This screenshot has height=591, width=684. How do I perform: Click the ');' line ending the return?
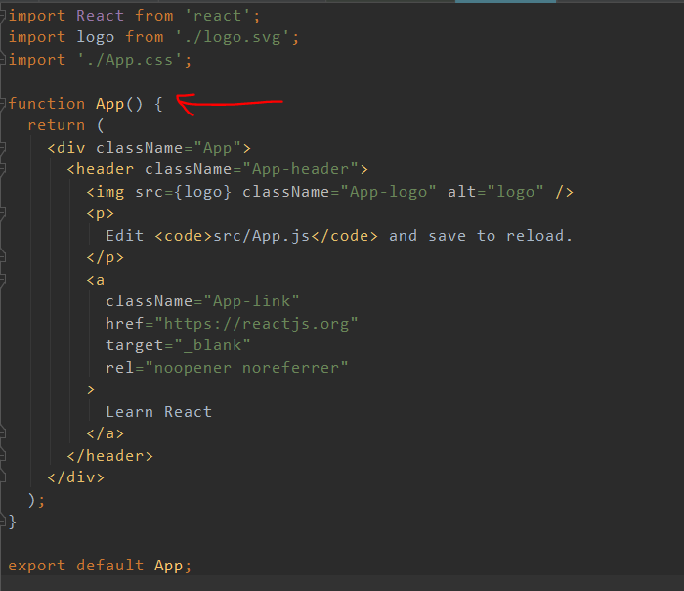(37, 500)
